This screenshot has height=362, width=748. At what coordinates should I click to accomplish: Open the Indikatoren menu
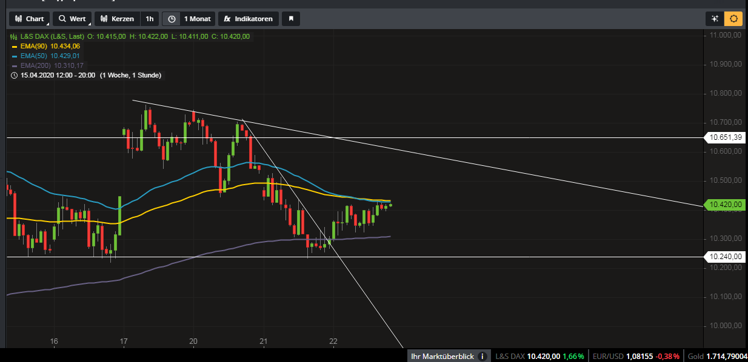[249, 19]
